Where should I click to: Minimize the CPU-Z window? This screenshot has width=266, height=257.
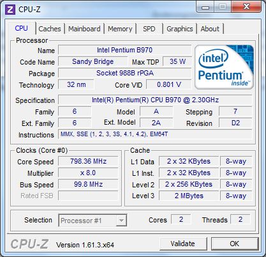(x=205, y=8)
